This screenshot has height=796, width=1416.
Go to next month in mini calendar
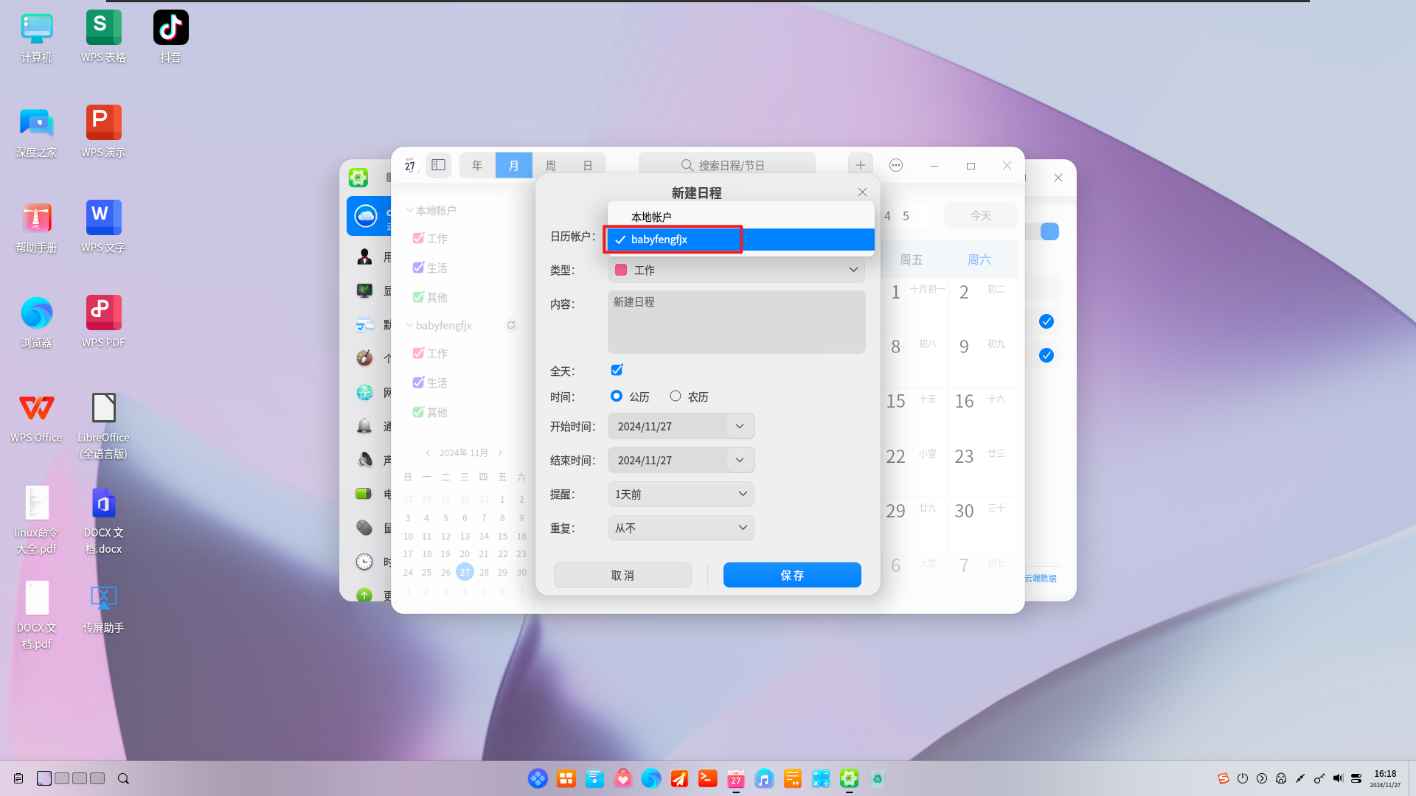point(500,453)
